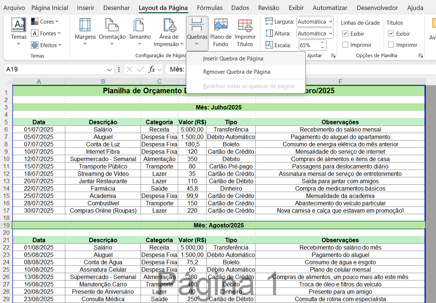Click the Plano de Fundo icon
The image size is (436, 303).
click(x=221, y=26)
